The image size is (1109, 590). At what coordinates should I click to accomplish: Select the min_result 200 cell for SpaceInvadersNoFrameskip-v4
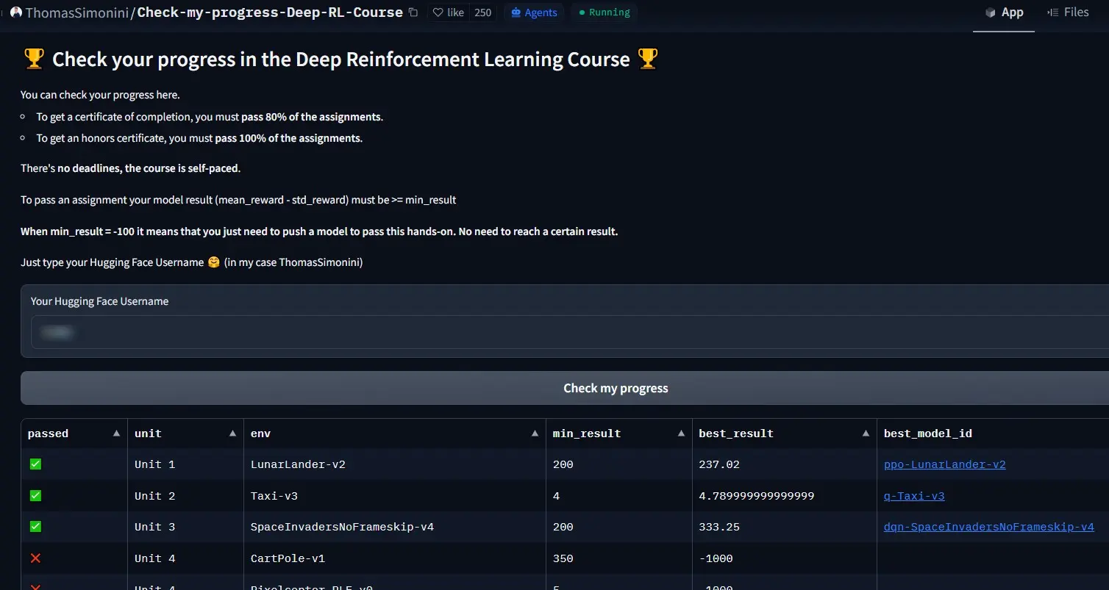click(x=618, y=527)
